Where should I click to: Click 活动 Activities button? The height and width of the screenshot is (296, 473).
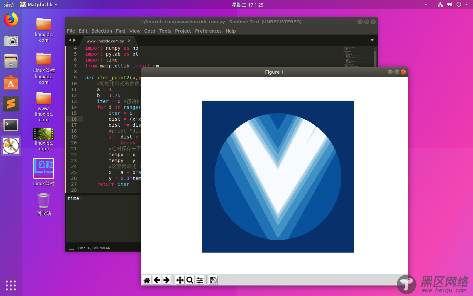coord(9,5)
